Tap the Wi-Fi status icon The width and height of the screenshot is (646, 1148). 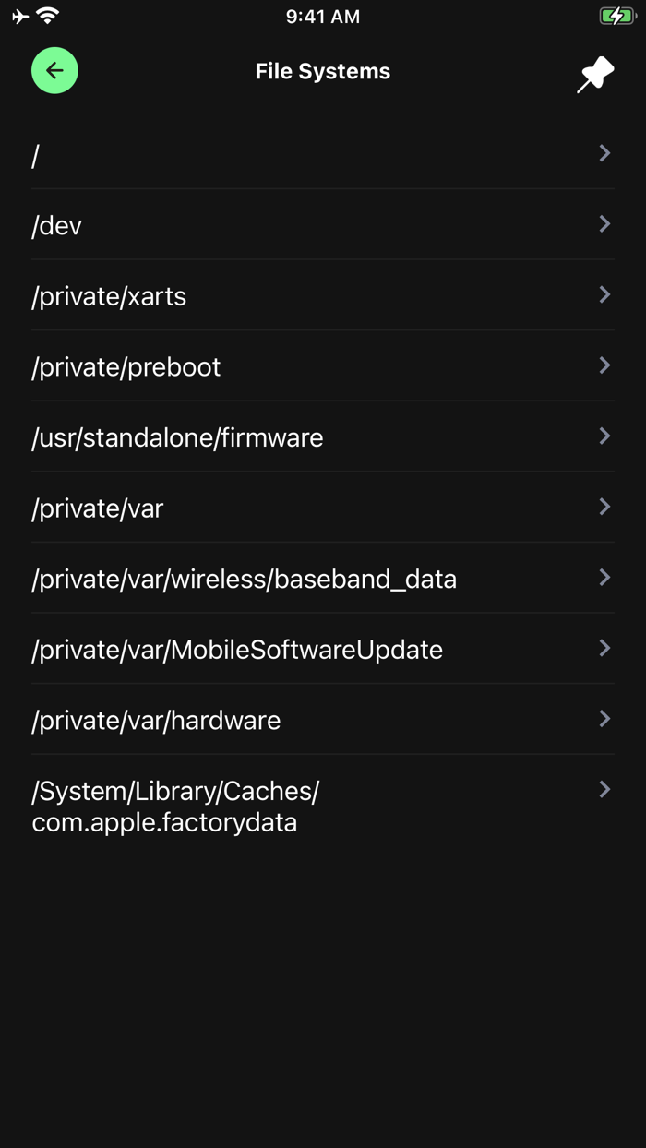(x=48, y=16)
